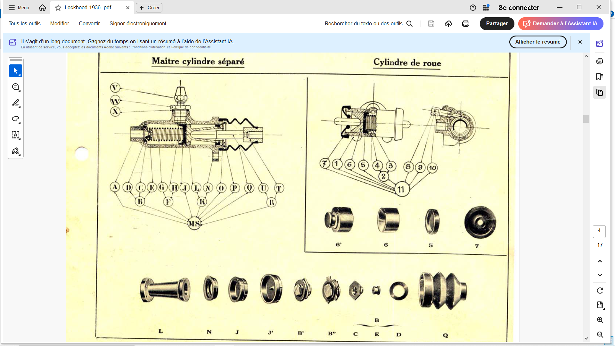Select the freehand draw loop tool
Viewport: 615px width, 346px height.
(15, 119)
